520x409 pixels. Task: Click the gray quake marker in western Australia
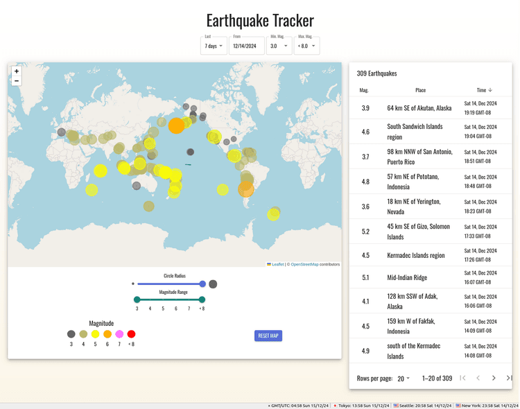pyautogui.click(x=137, y=186)
